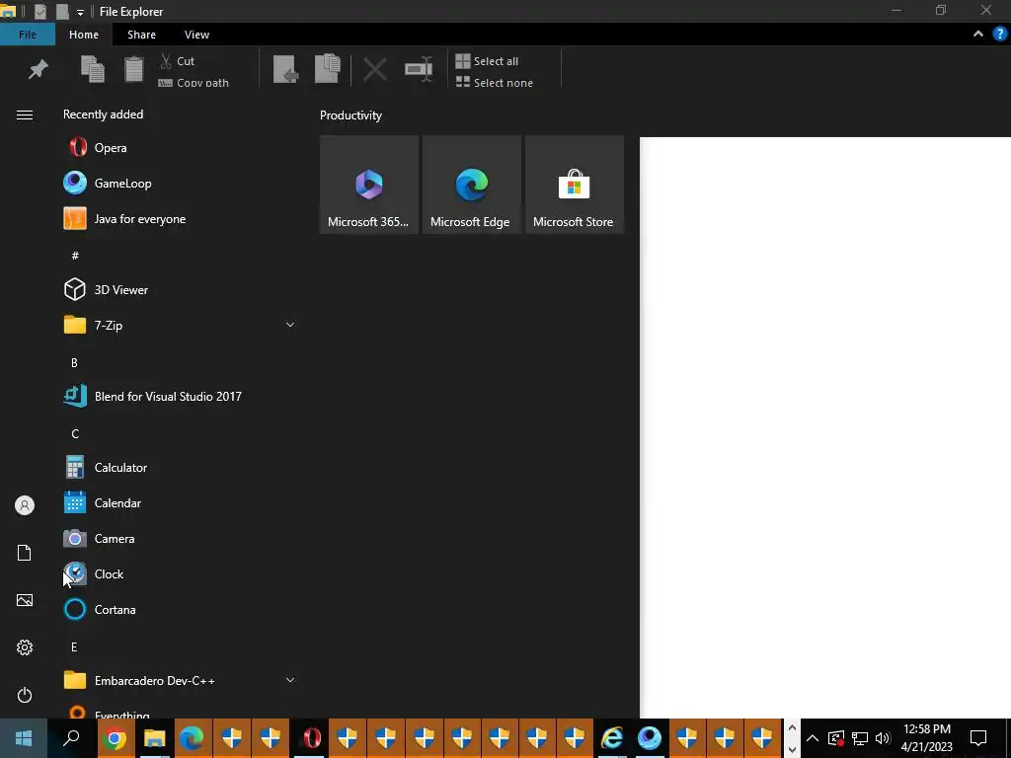This screenshot has height=758, width=1011.
Task: Launch the Camera app
Action: pyautogui.click(x=178, y=538)
